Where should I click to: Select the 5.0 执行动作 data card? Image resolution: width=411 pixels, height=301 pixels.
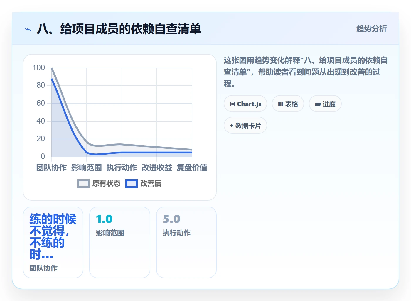186,242
